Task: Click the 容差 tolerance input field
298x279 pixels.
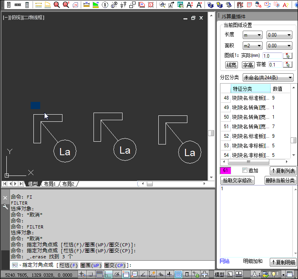Action: click(275, 64)
